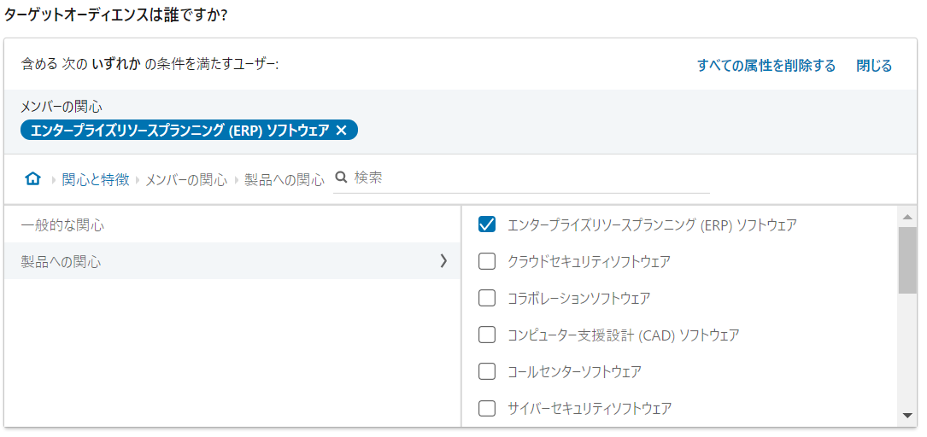Click the scrollbar up arrow
Viewport: 927px width, 437px height.
(x=907, y=217)
